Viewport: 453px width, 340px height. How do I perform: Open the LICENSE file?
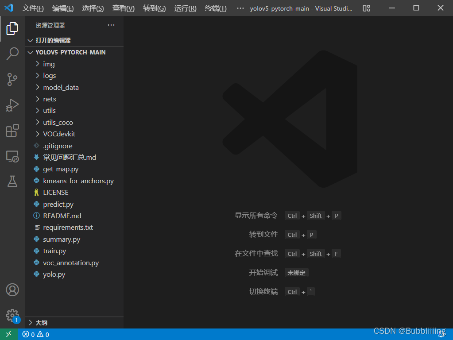(x=74, y=193)
